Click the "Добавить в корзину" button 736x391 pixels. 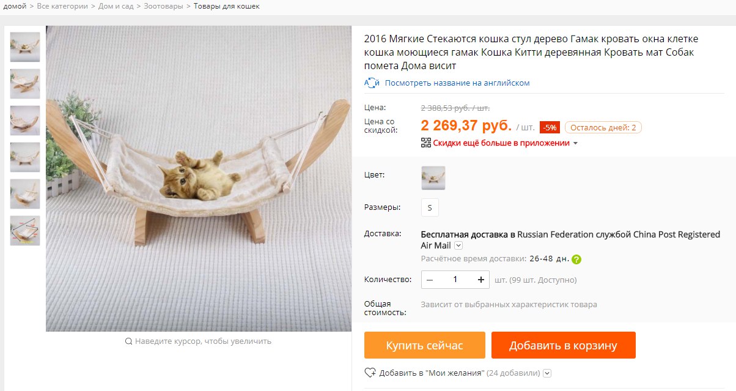tap(564, 345)
